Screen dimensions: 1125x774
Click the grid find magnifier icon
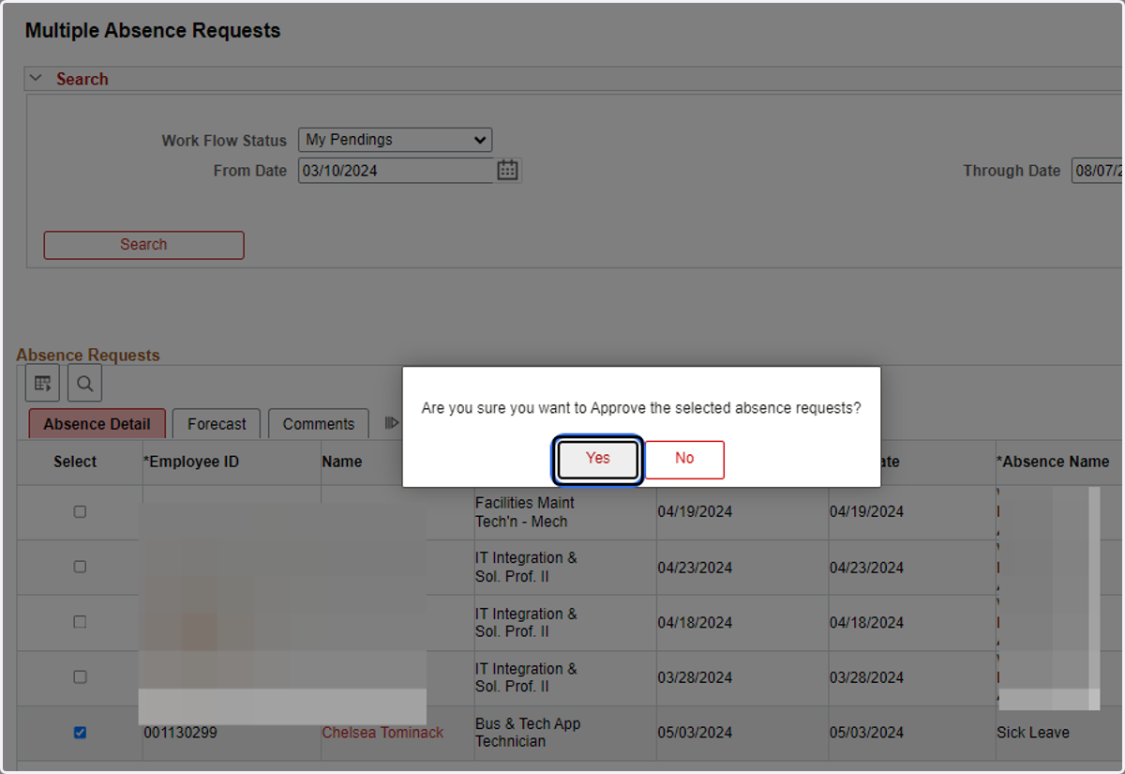pos(84,383)
